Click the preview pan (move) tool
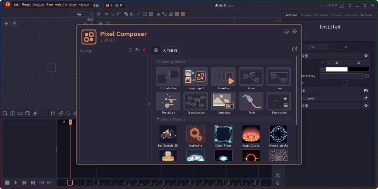Viewport: 378px width, 189px height. click(7, 23)
